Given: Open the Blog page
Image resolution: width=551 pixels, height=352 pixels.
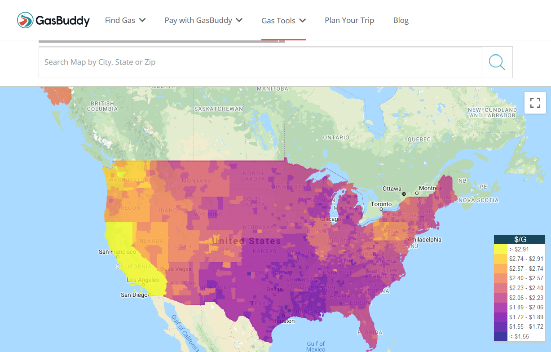Looking at the screenshot, I should (x=401, y=20).
